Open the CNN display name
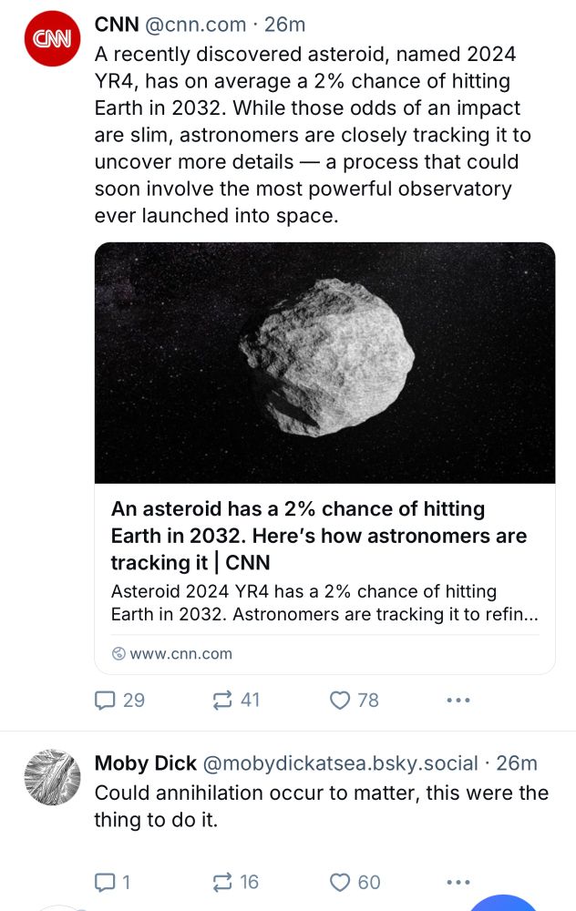Screen dimensions: 576x911 [x=117, y=25]
